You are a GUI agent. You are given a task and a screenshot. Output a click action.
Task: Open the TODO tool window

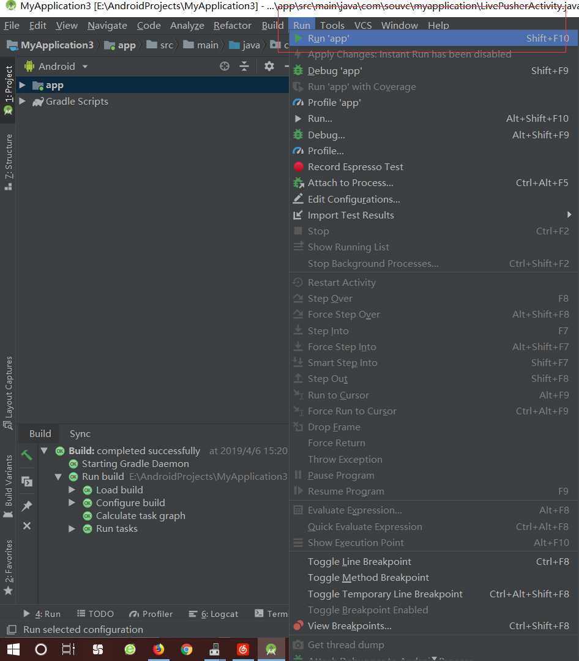(95, 614)
